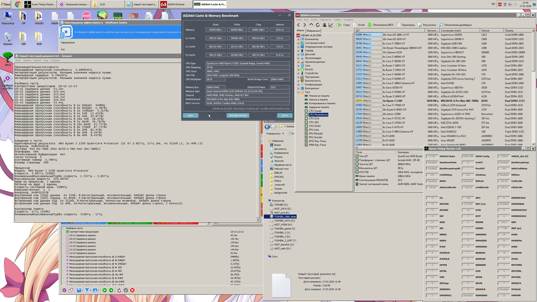Select CPU Queen benchmark in tree

coord(315,111)
